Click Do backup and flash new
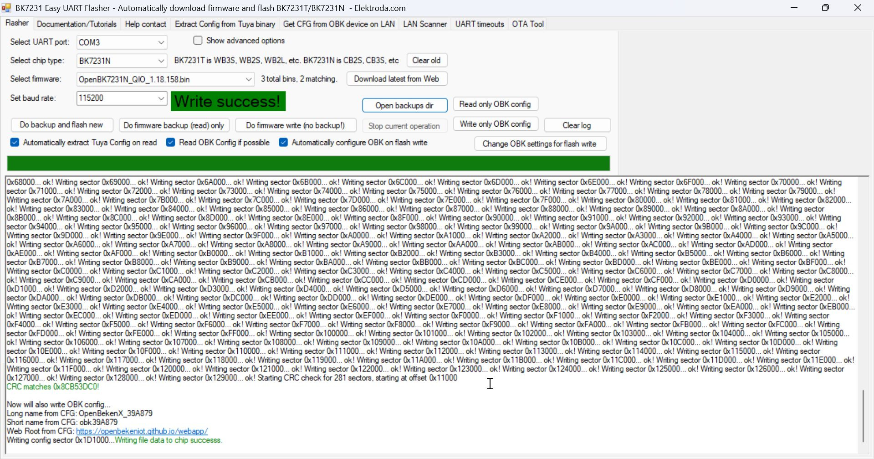The height and width of the screenshot is (459, 874). click(x=61, y=125)
